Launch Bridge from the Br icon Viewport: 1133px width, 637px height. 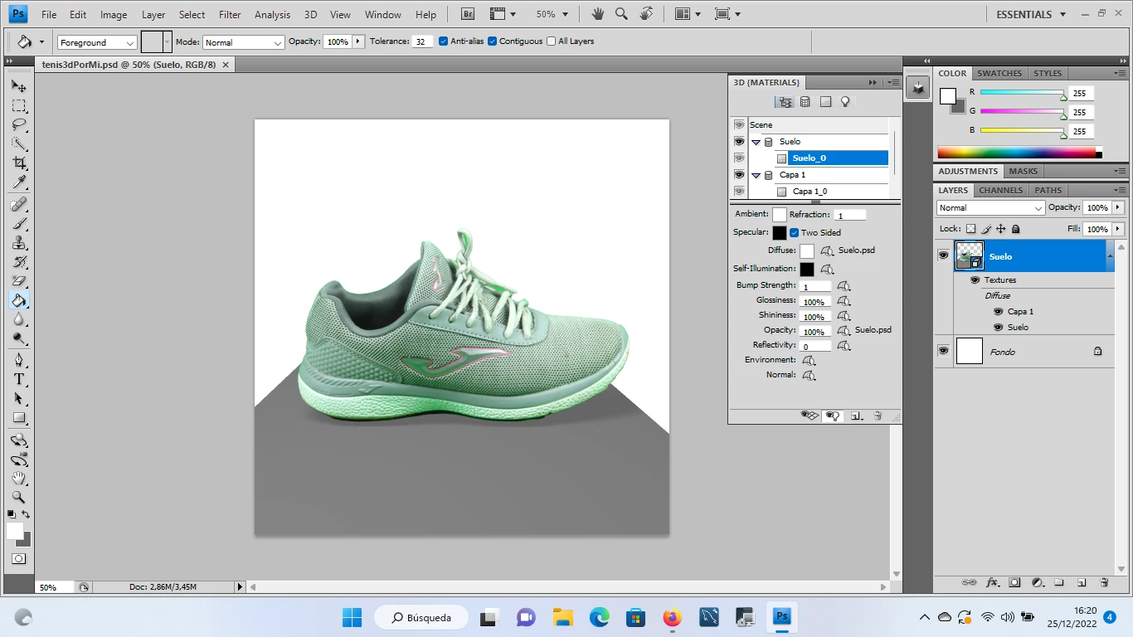pos(467,14)
